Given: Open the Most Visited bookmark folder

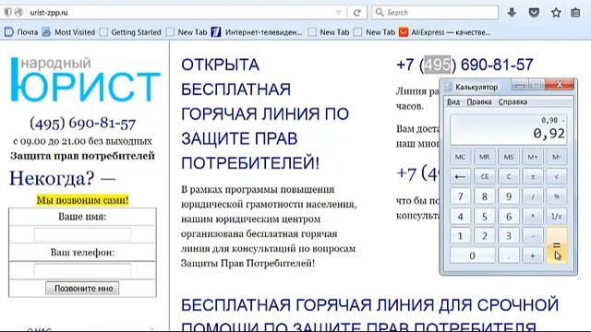Looking at the screenshot, I should [68, 32].
